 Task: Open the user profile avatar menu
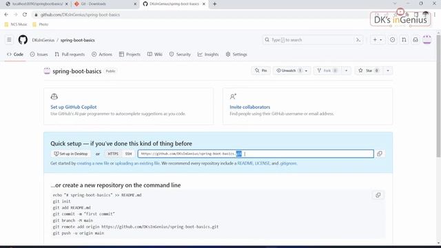click(x=427, y=40)
